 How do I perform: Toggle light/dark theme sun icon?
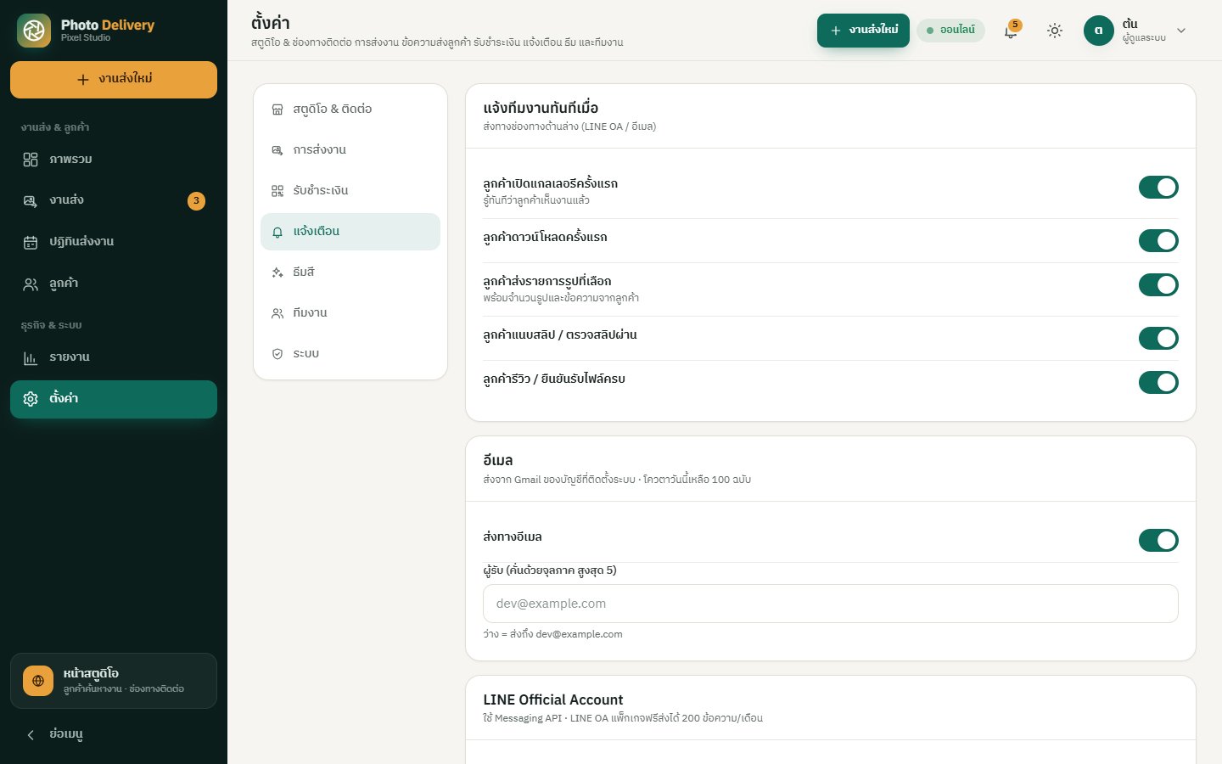click(1055, 31)
